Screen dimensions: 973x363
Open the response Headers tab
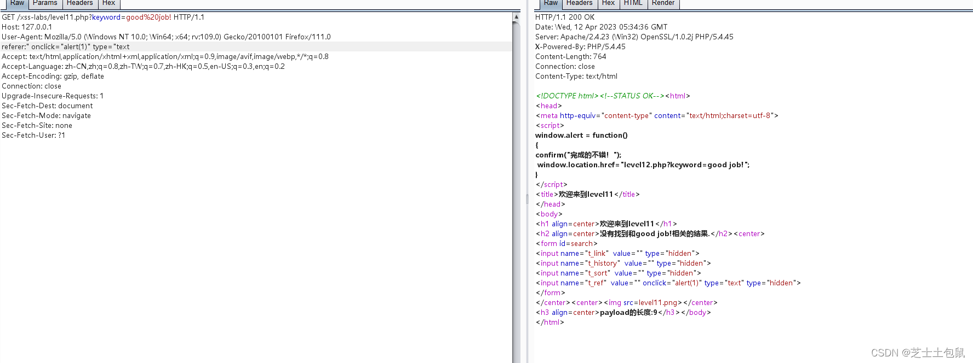579,3
